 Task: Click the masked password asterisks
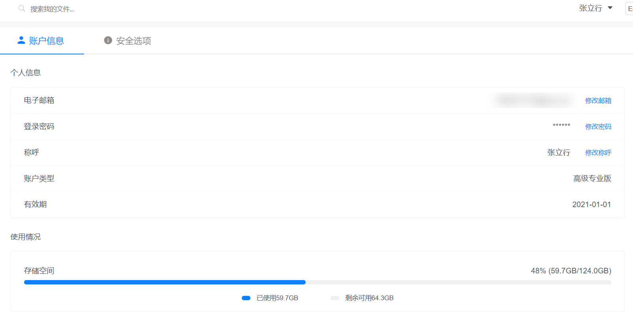point(561,126)
